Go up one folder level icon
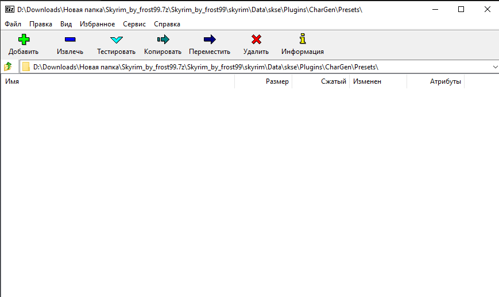 coord(8,67)
